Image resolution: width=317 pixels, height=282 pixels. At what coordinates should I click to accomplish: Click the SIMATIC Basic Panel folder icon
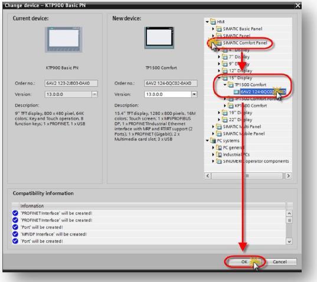coord(219,29)
